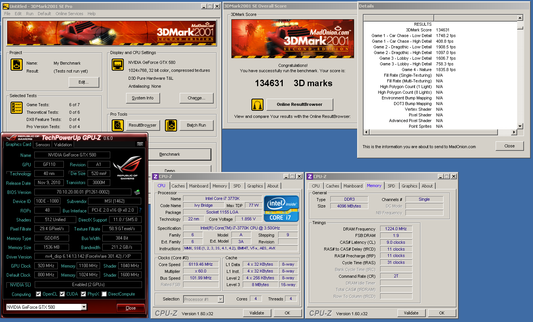The width and height of the screenshot is (533, 322).
Task: Switch to About tab in right CPU-Z
Action: (427, 186)
